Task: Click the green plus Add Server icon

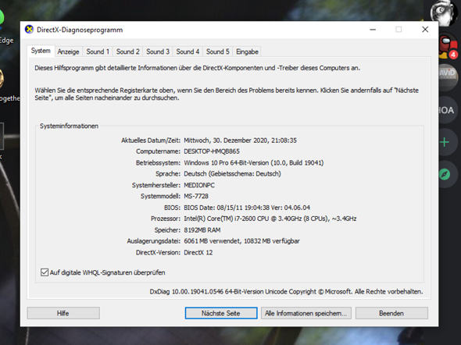Action: 445,142
